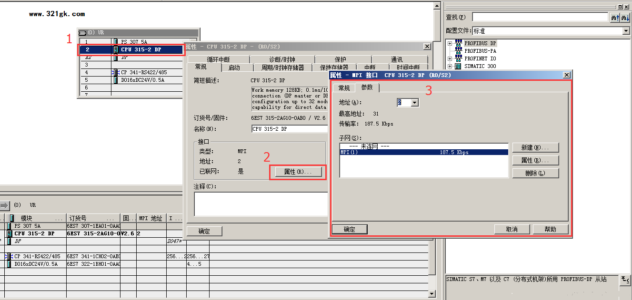Select the 未连网 subnet list entry
632x300 pixels.
coord(424,146)
